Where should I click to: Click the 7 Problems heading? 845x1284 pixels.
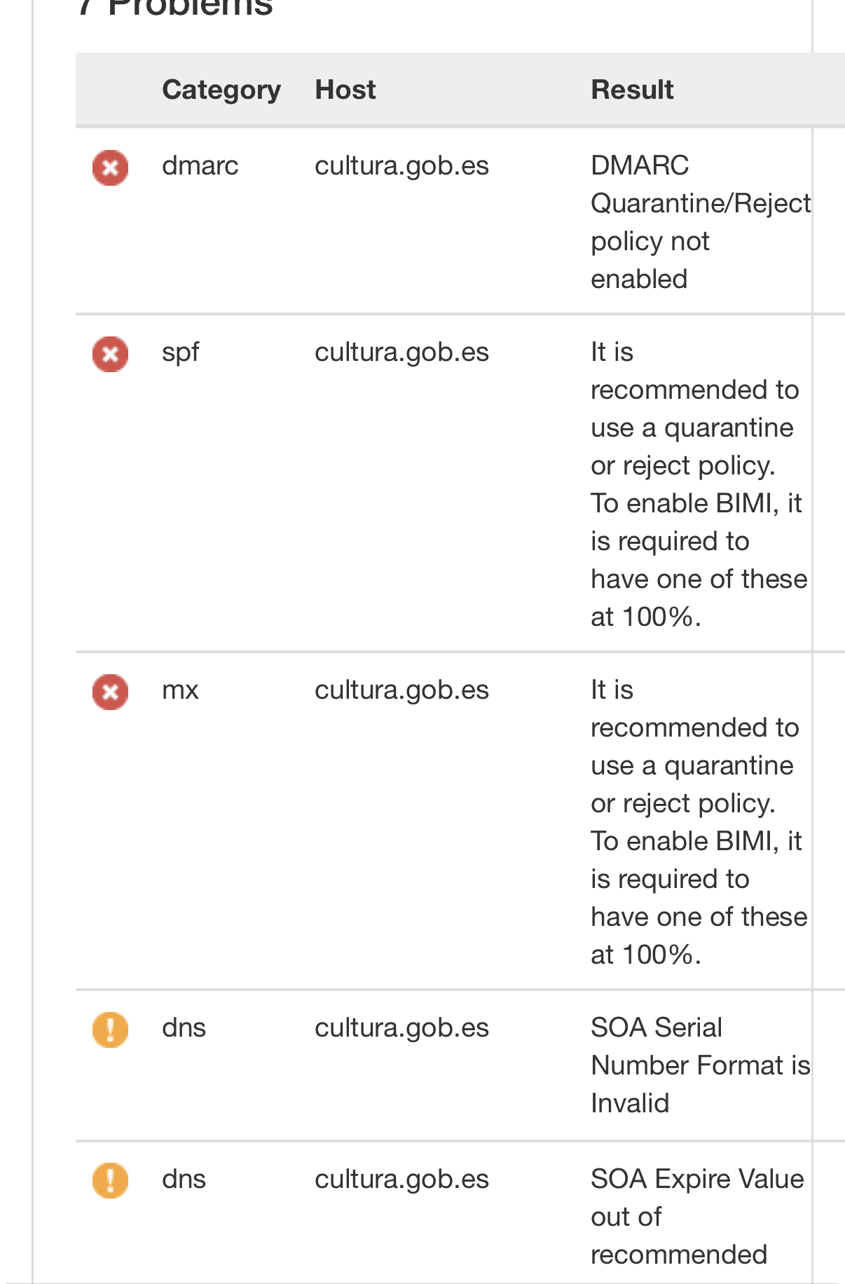tap(175, 7)
